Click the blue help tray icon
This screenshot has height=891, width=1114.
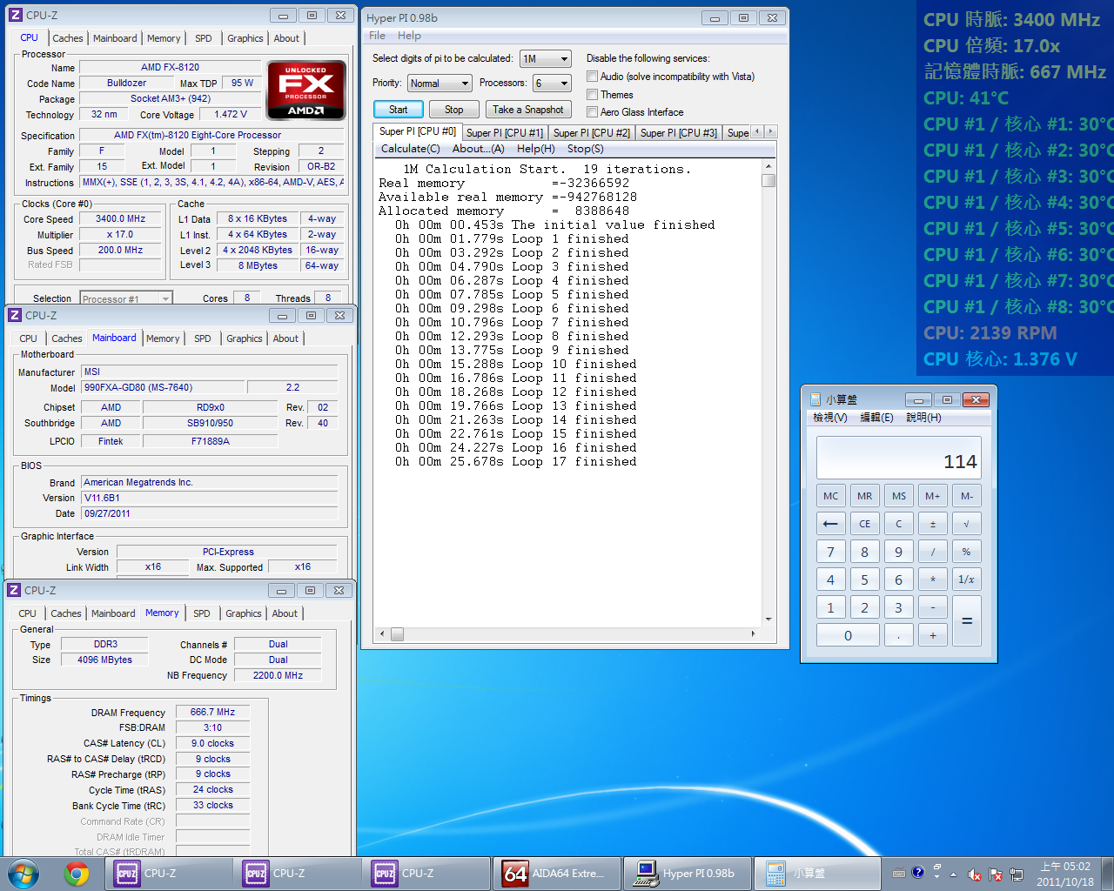[917, 872]
